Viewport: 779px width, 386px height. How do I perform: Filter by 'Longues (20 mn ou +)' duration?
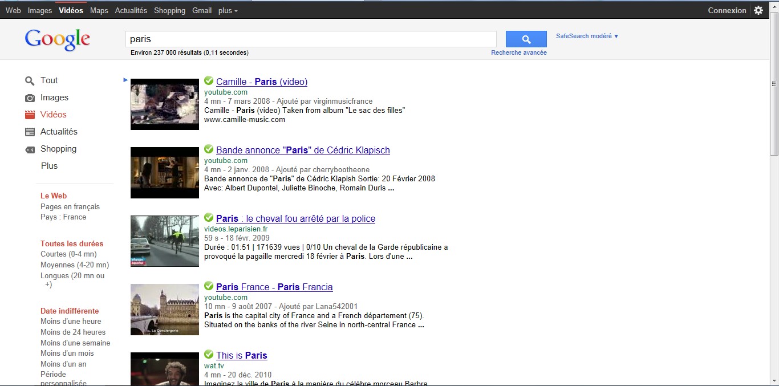[72, 280]
